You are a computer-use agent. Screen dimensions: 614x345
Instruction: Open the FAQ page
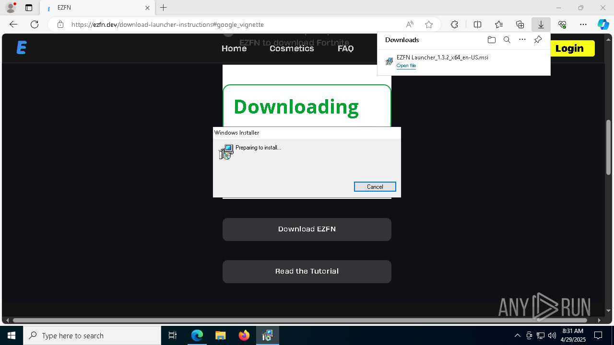[x=345, y=48]
